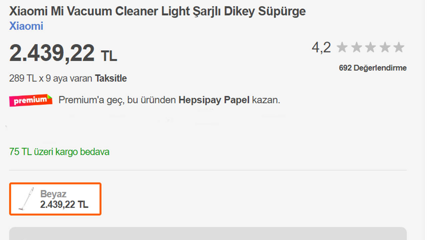Click the fifth rating star
Screen dimensions: 427x240
(399, 48)
